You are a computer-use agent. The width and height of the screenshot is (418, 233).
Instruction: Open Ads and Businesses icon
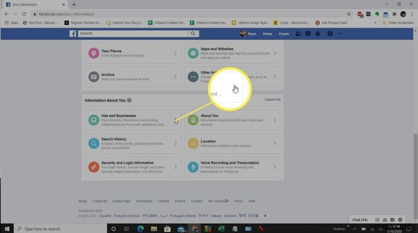(94, 120)
